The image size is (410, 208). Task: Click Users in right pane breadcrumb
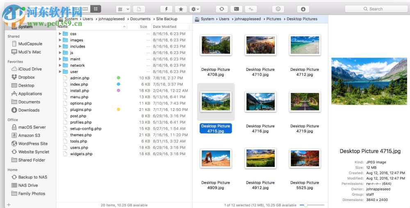[x=224, y=19]
